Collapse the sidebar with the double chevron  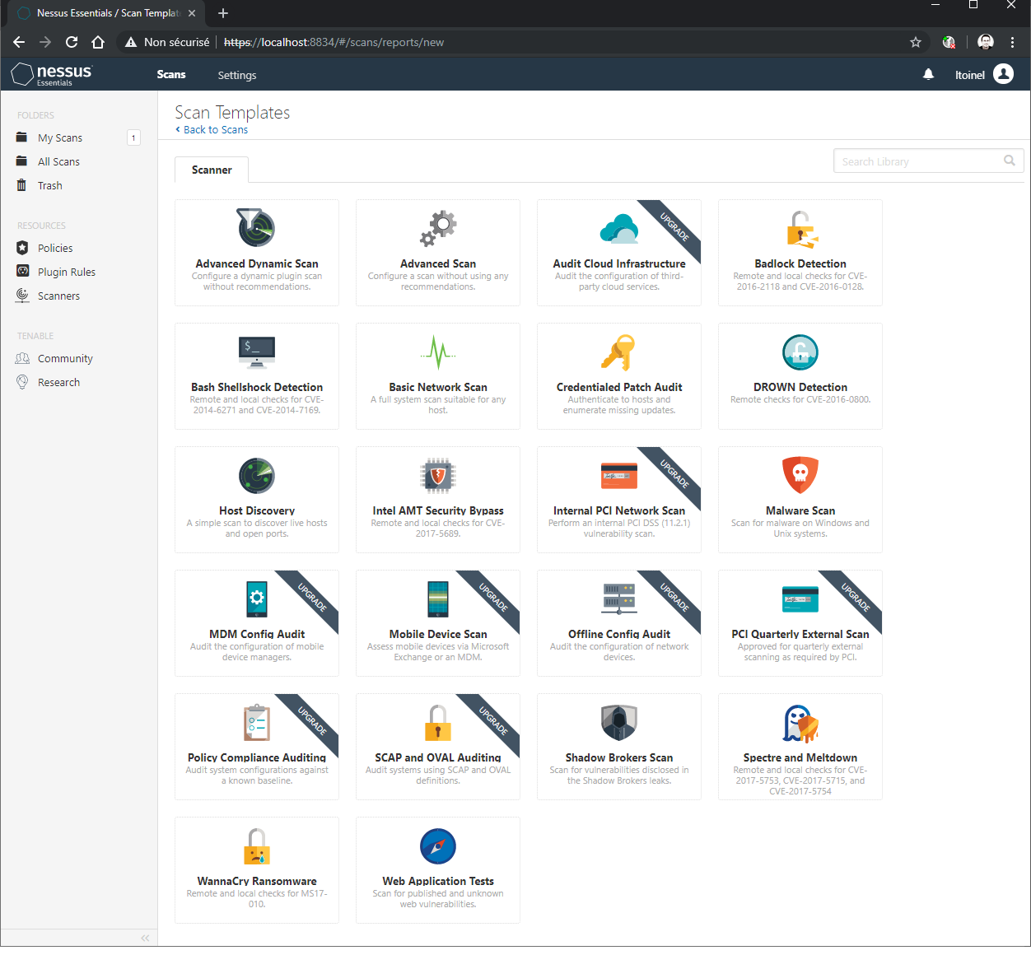145,938
